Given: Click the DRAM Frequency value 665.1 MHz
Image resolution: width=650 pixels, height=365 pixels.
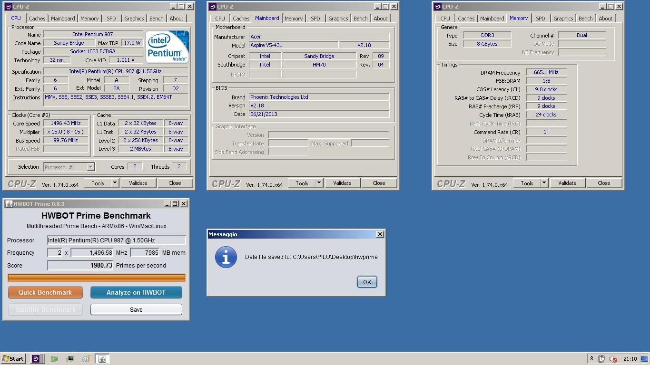Looking at the screenshot, I should [546, 73].
